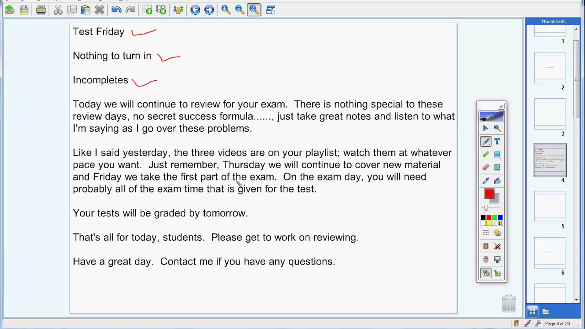This screenshot has width=585, height=329.
Task: Click the Print icon in the toolbar
Action: pos(41,10)
